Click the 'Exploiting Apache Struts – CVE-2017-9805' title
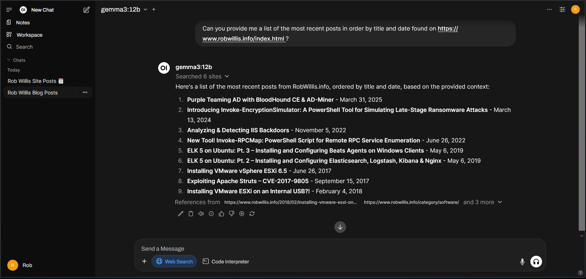The image size is (586, 279). pyautogui.click(x=248, y=181)
